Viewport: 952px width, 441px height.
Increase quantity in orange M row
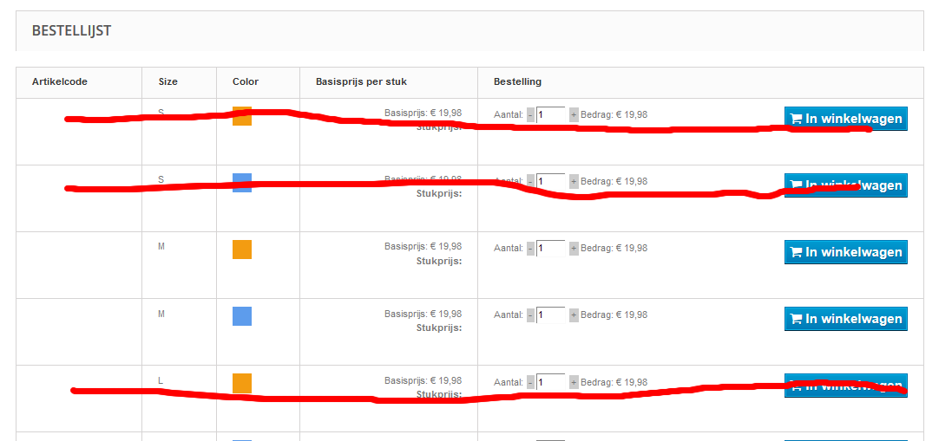pyautogui.click(x=574, y=248)
